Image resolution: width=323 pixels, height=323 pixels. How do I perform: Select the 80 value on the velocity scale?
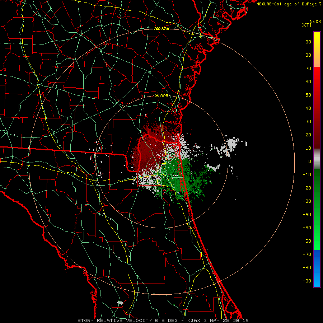308,55
